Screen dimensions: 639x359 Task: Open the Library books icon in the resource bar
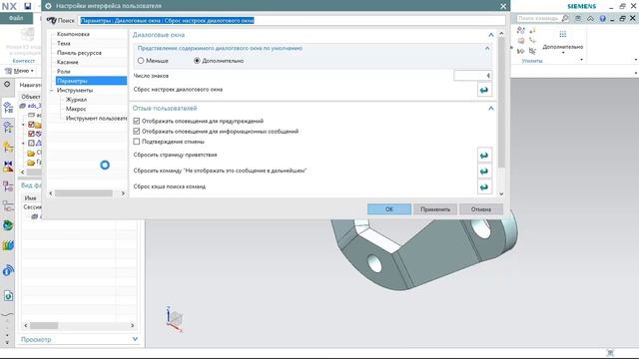coord(8,245)
